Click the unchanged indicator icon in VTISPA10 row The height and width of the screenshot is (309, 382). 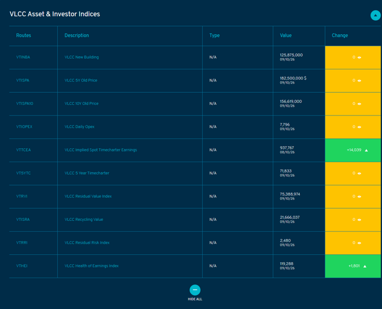point(359,104)
